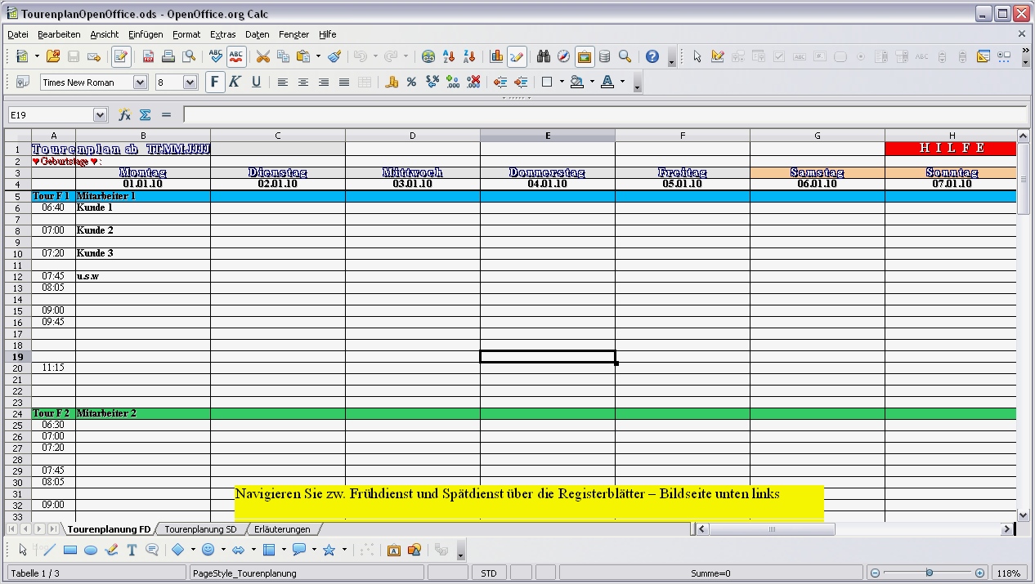1035x584 pixels.
Task: Apply currency number format
Action: click(x=392, y=82)
